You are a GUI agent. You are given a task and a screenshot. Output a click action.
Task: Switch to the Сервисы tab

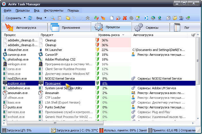tap(150, 28)
